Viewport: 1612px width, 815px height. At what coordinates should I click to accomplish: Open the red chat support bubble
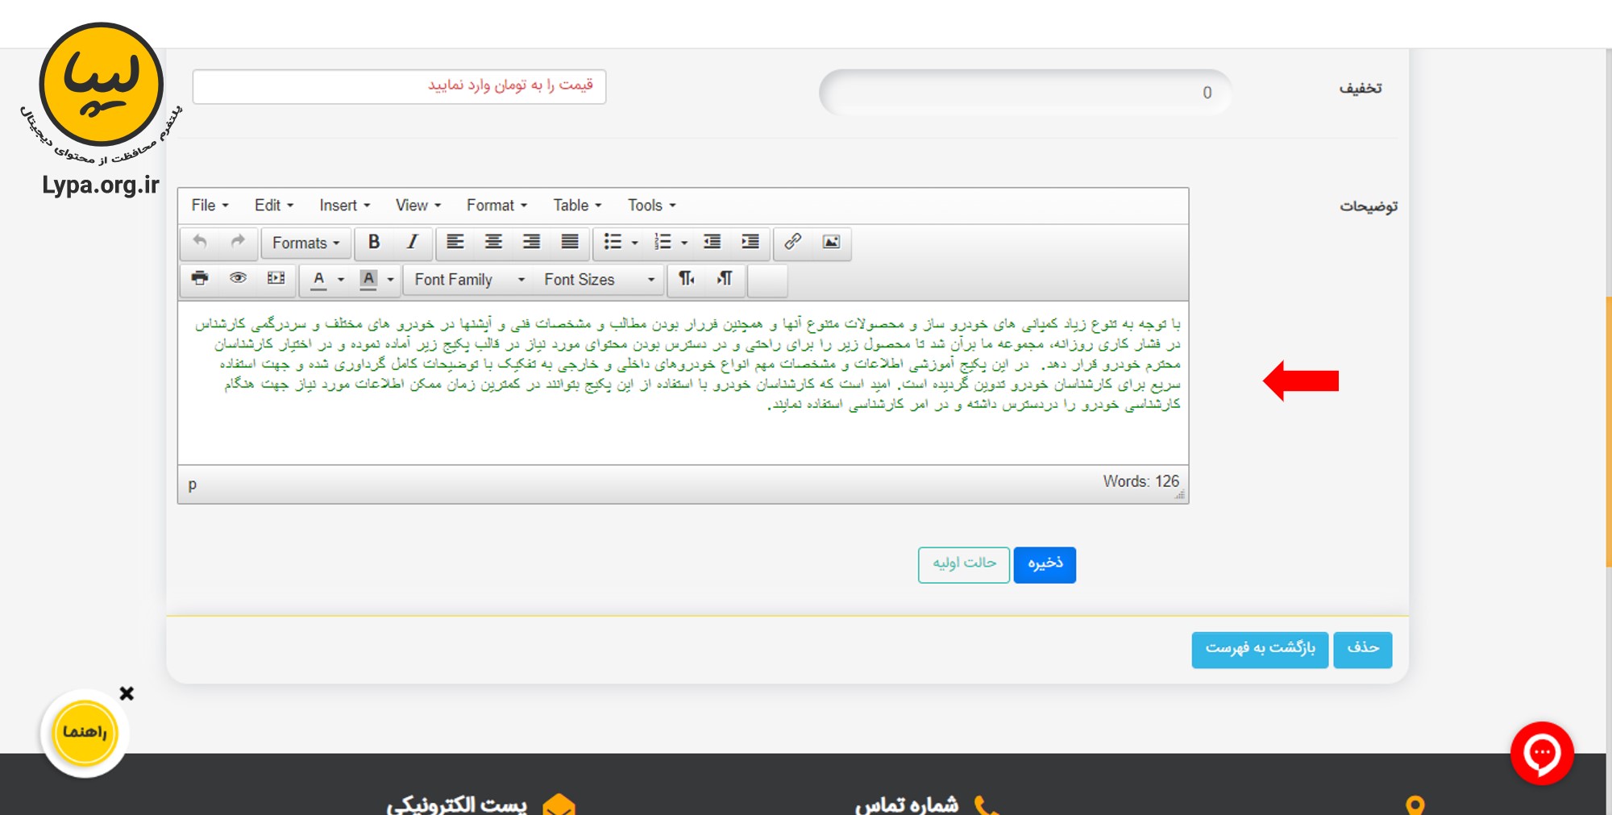click(x=1542, y=753)
